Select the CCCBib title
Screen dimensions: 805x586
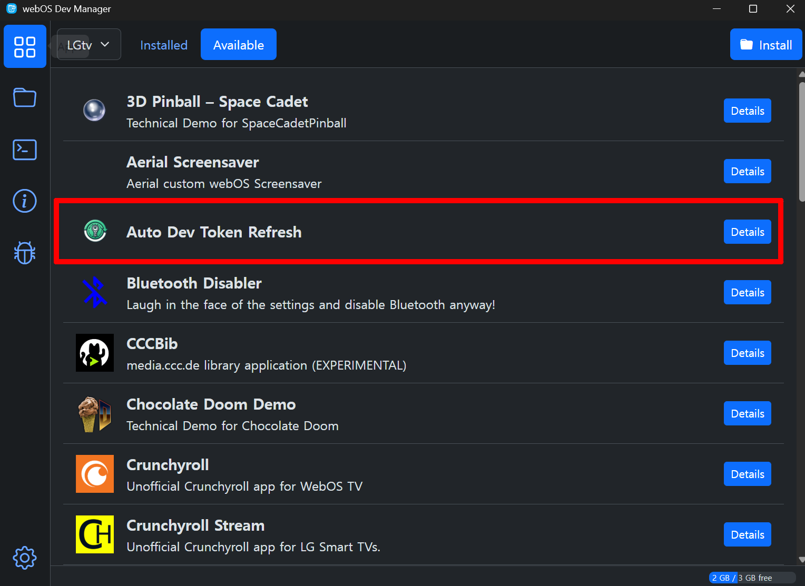(x=152, y=344)
